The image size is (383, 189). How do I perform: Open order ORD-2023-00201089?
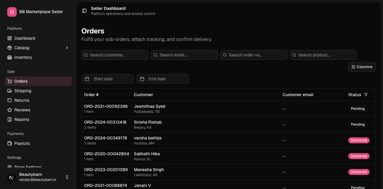pos(106,170)
